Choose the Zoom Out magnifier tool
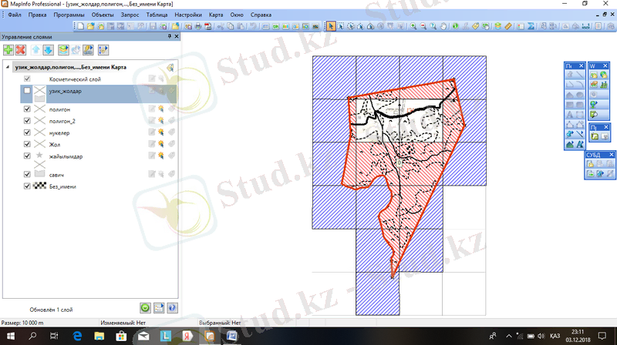 423,26
